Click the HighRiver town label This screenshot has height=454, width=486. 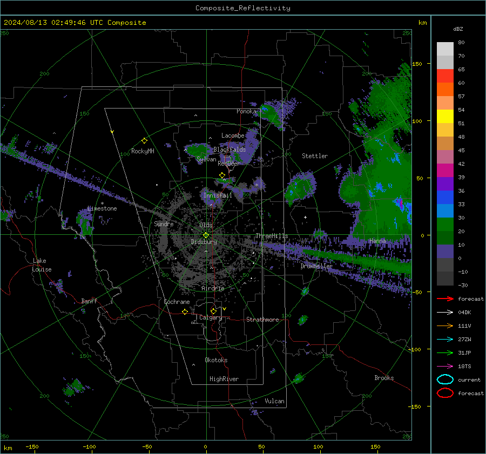[x=224, y=379]
